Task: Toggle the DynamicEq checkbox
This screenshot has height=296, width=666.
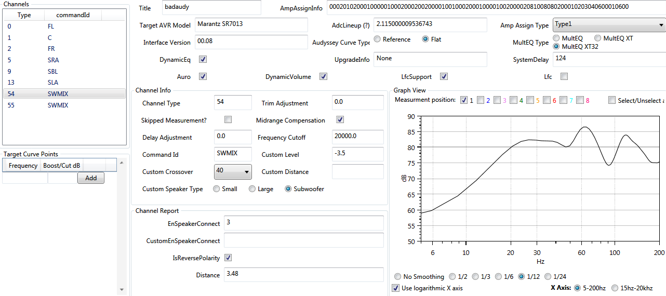Action: tap(203, 59)
